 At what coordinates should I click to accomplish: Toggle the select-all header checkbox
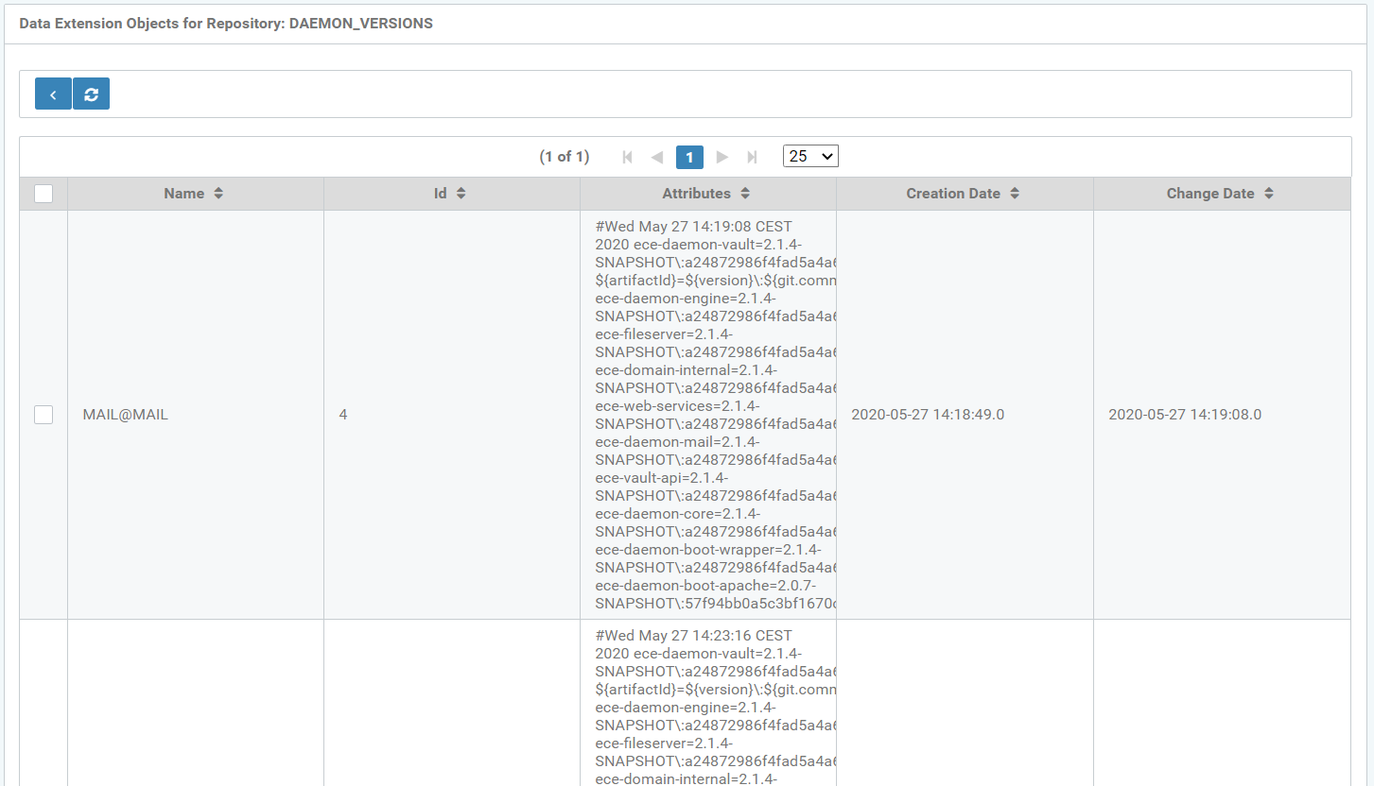point(43,194)
